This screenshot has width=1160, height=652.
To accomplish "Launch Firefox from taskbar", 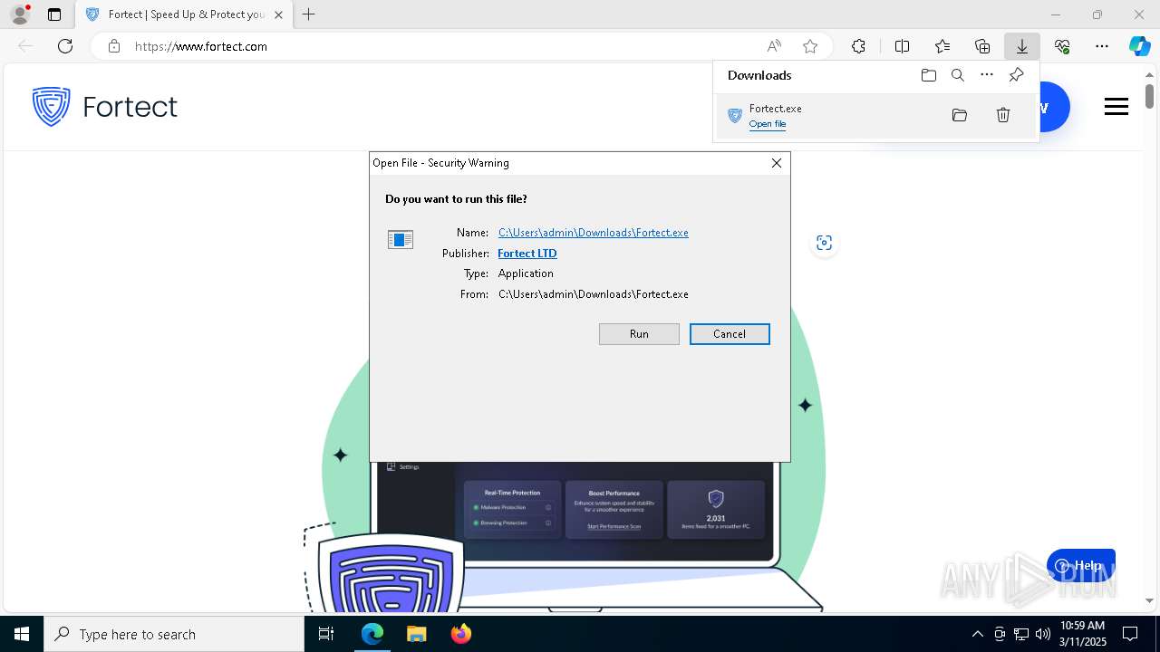I will coord(460,634).
